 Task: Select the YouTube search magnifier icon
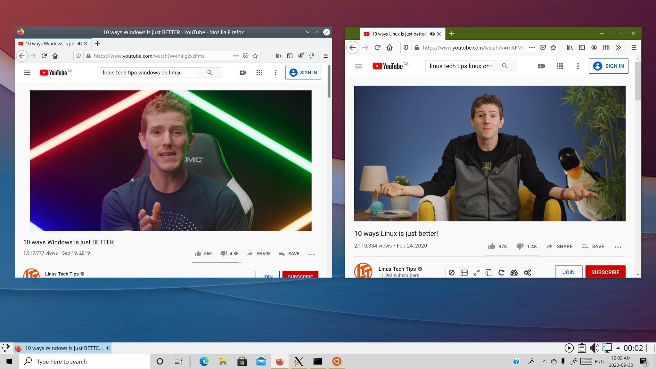pos(505,66)
